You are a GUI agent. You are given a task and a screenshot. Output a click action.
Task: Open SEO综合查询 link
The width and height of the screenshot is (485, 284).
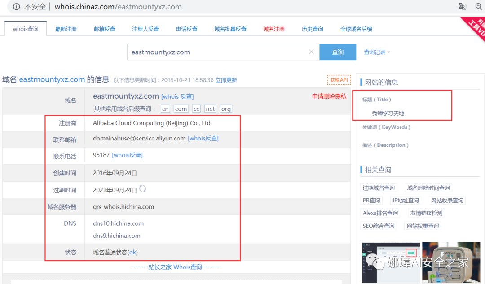pos(378,226)
